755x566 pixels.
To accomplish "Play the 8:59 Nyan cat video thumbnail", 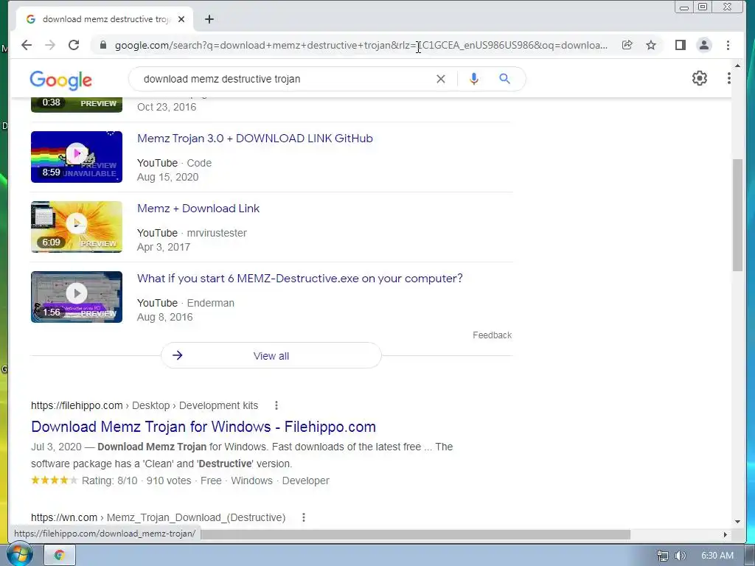I will (77, 157).
